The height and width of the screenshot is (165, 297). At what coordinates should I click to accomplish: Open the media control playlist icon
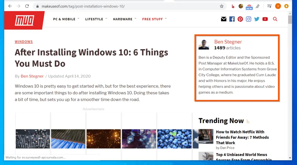pos(269,6)
